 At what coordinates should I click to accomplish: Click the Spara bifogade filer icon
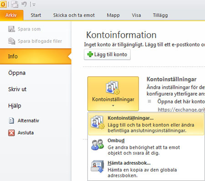[11, 41]
